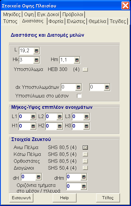Focus the Οριζόντια τμήματα input field

pyautogui.click(x=74, y=186)
